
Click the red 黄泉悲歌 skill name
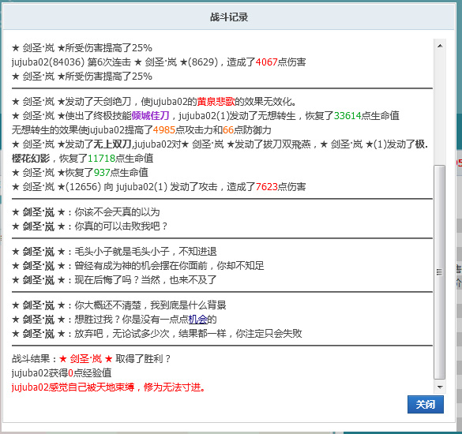[x=216, y=102]
